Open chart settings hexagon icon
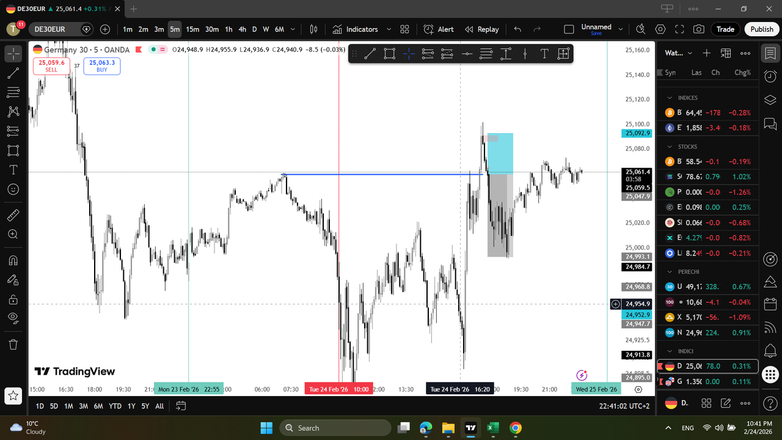782x440 pixels. [x=660, y=29]
